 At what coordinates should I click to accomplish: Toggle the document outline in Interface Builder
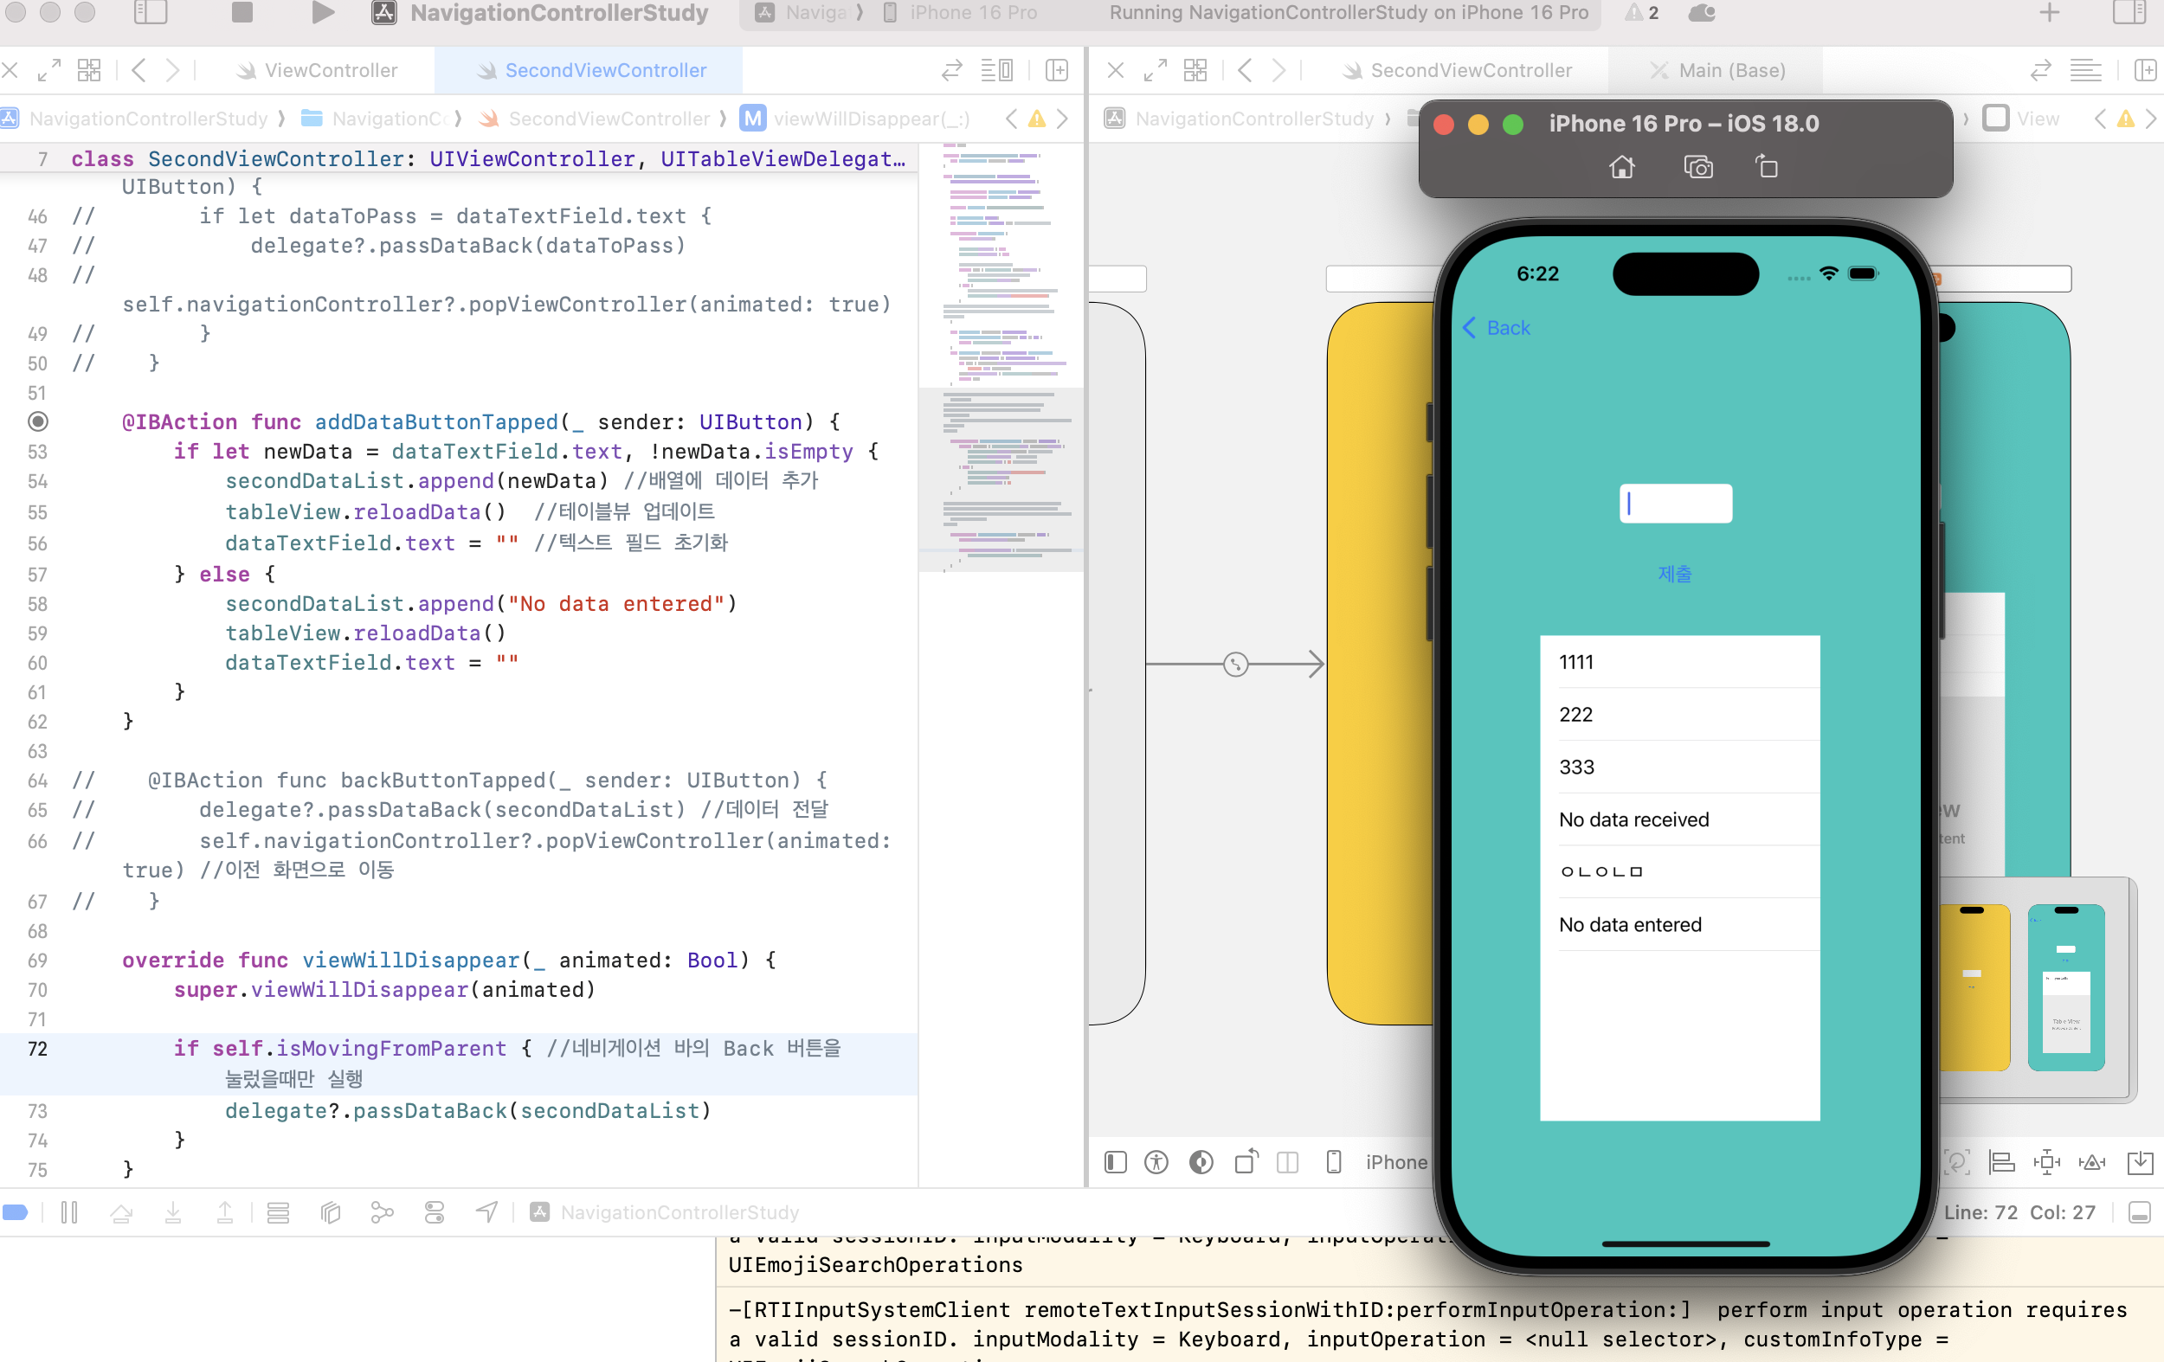pyautogui.click(x=1115, y=1161)
